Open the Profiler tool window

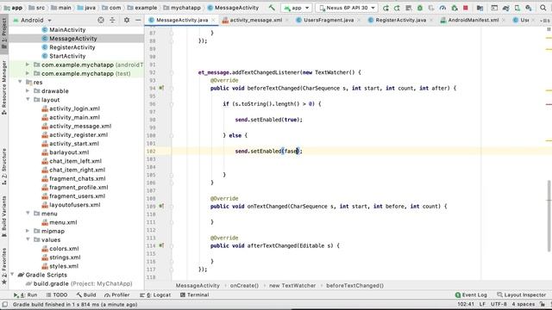(x=117, y=294)
